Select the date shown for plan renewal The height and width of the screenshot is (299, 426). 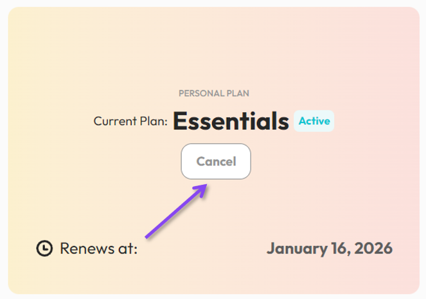pyautogui.click(x=330, y=248)
